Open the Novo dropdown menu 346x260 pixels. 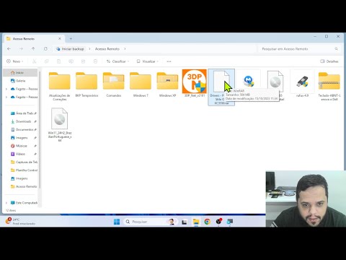click(15, 61)
